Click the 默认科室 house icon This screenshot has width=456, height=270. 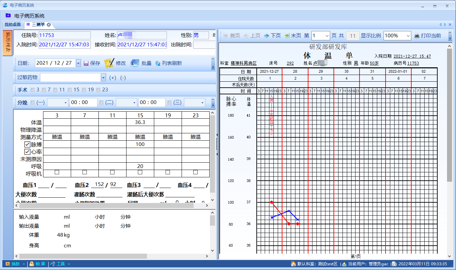[x=293, y=264]
